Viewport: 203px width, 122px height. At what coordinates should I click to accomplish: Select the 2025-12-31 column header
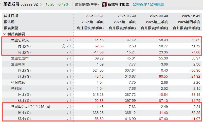pyautogui.click(x=191, y=16)
